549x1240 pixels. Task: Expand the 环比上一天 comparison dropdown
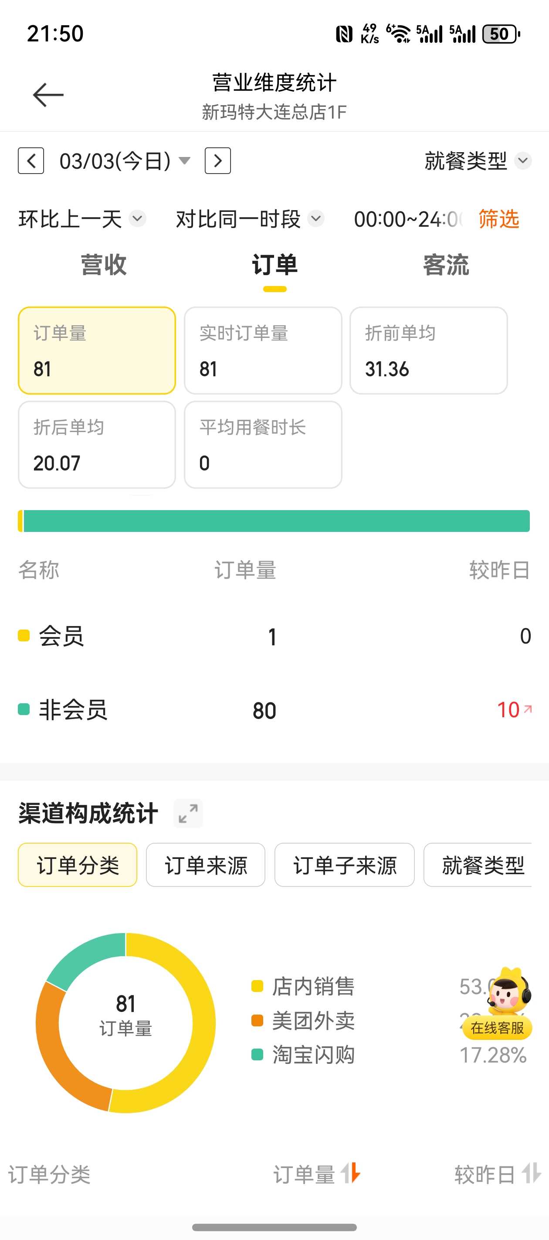coord(82,219)
